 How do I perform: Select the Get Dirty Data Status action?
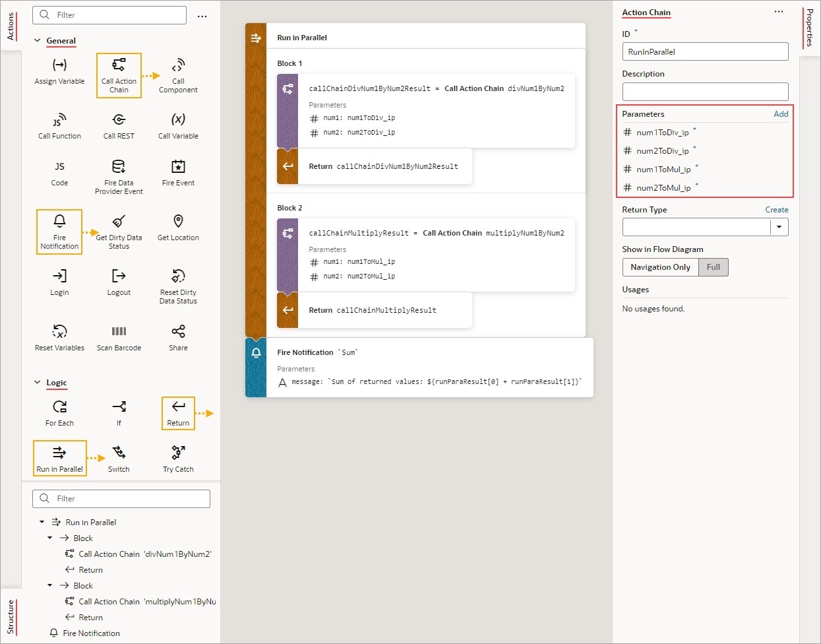pyautogui.click(x=119, y=232)
